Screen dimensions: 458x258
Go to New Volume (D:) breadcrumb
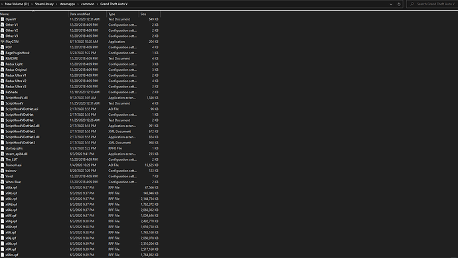click(17, 4)
